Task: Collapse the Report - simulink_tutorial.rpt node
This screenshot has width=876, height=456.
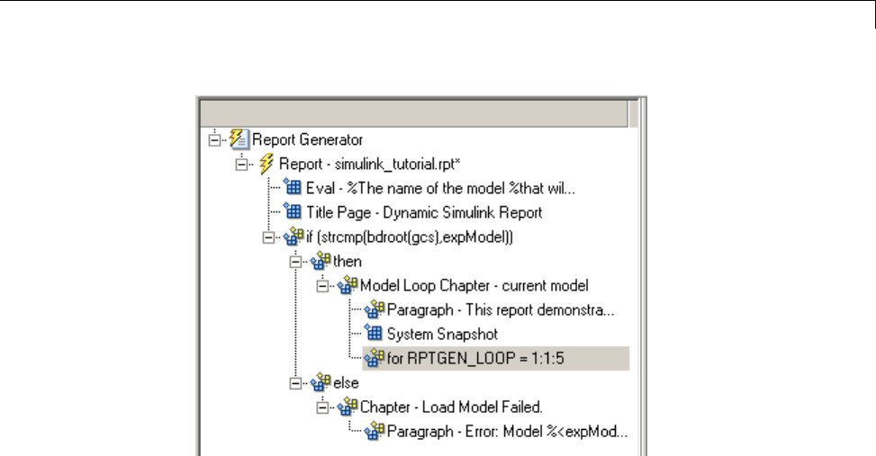Action: [241, 164]
